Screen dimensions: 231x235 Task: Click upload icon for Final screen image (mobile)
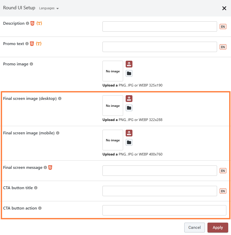click(x=129, y=133)
